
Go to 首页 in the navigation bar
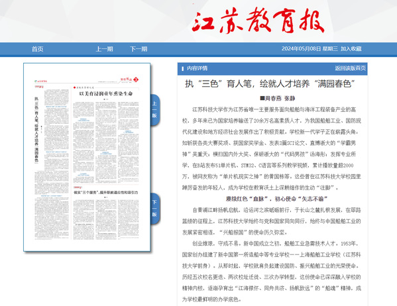[38, 49]
